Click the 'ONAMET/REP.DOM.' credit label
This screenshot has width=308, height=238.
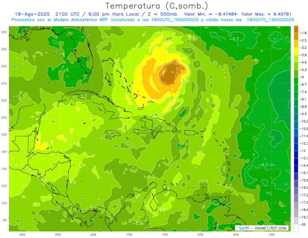click(271, 228)
